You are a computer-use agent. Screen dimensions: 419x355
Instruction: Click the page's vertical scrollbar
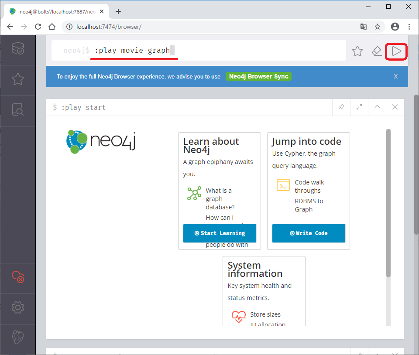416,165
